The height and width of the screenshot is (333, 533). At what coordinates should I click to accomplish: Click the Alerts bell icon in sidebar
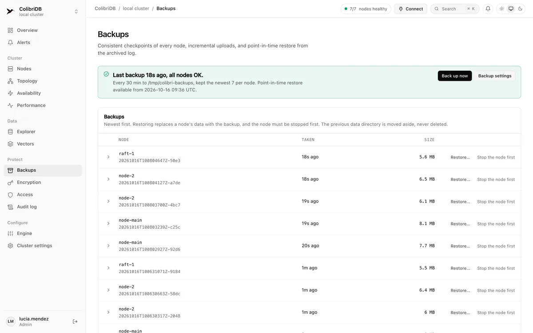coord(11,43)
